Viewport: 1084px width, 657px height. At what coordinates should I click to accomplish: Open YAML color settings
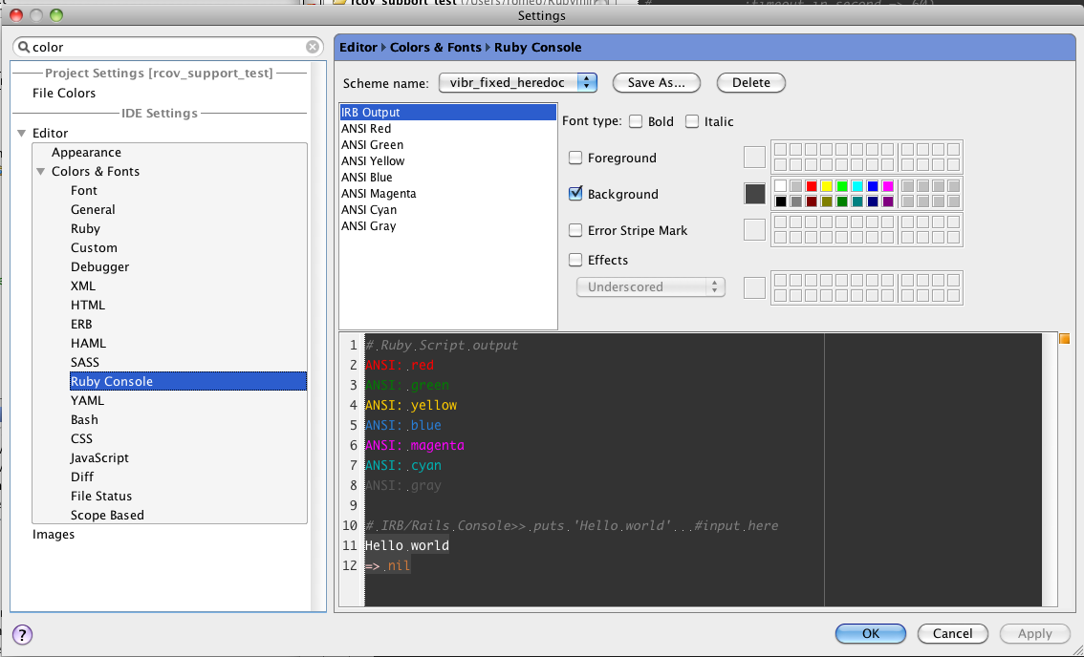(x=87, y=401)
